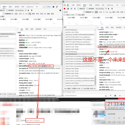The height and width of the screenshot is (125, 125).
Task: Click red record button in localhost DevTools
Action: [65, 9]
